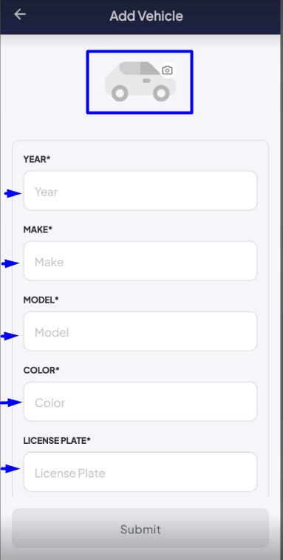Focus the Make input field
Screen dimensions: 283x560
click(140, 261)
